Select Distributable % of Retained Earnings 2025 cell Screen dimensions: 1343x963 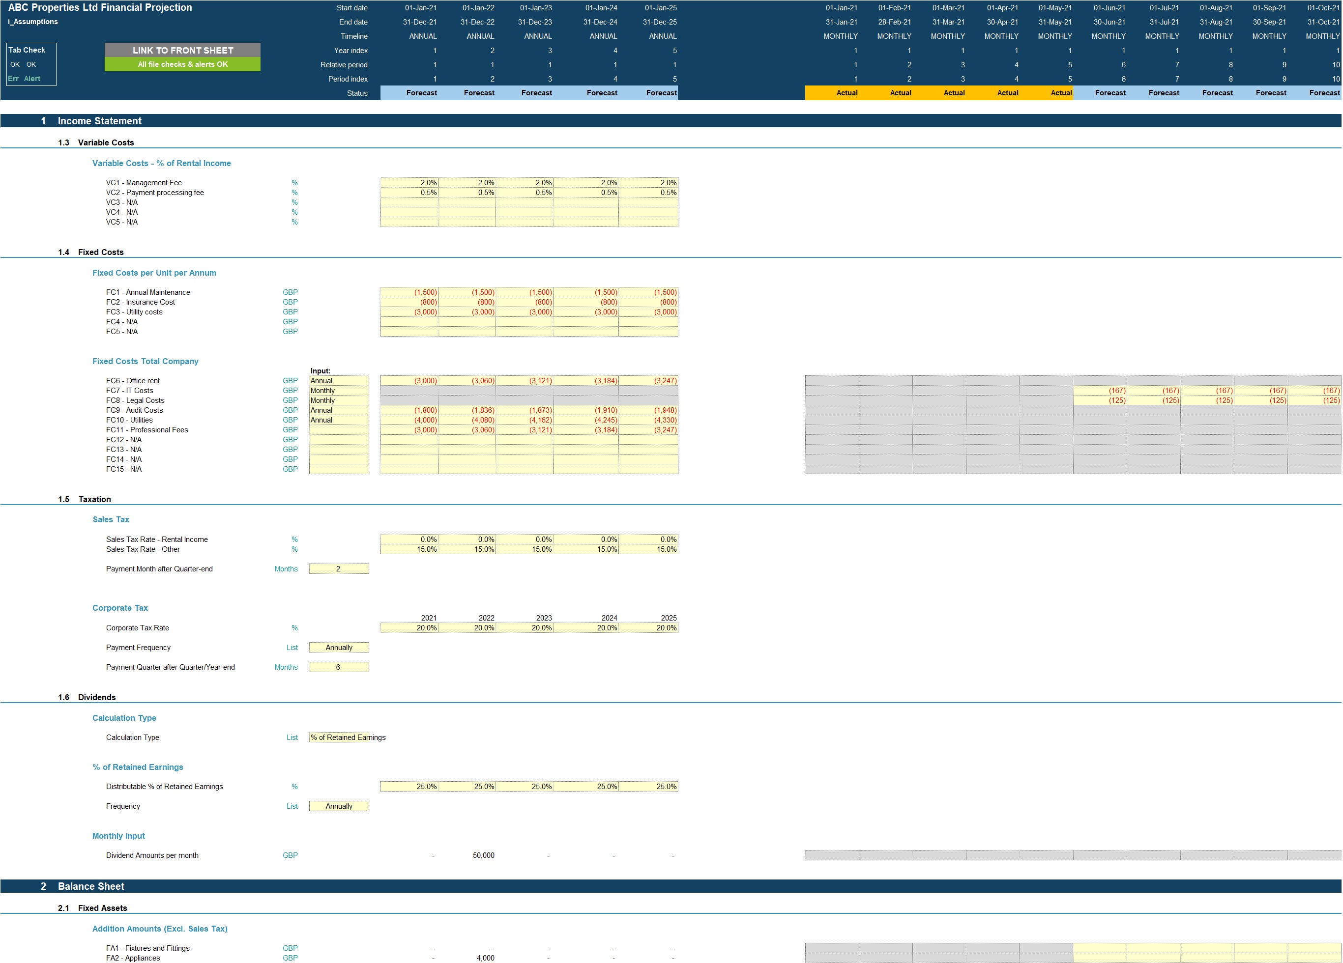[648, 787]
